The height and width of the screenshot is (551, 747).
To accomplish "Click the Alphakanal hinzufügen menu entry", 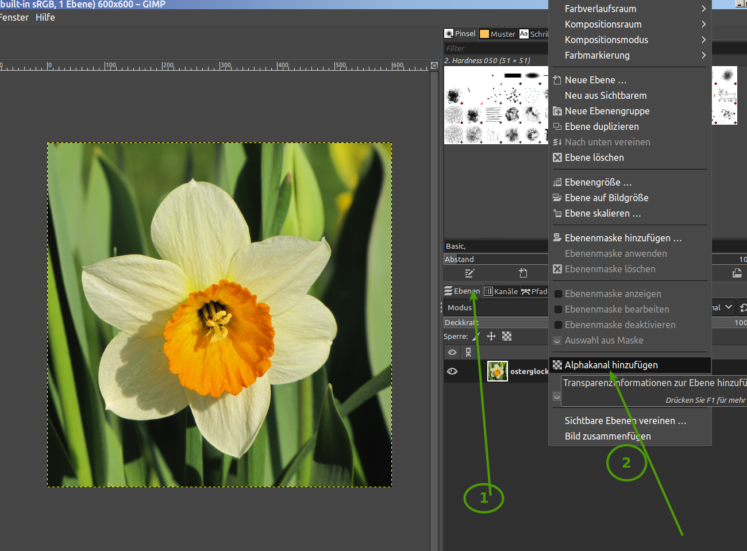I will (611, 365).
